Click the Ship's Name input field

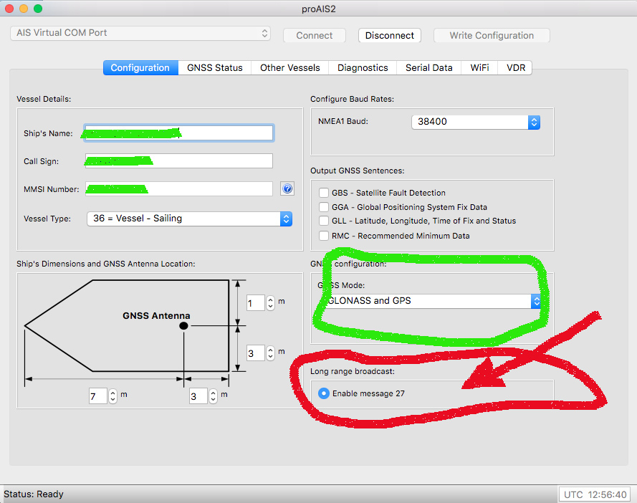click(x=178, y=133)
